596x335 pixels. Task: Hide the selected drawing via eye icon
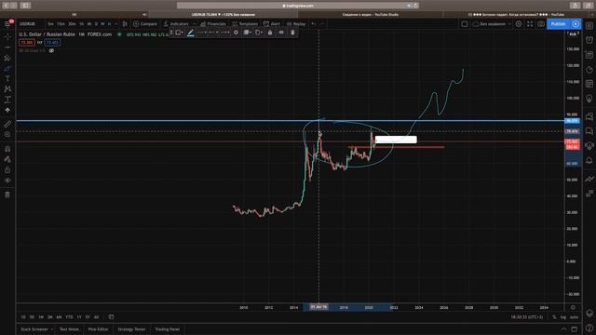[281, 33]
